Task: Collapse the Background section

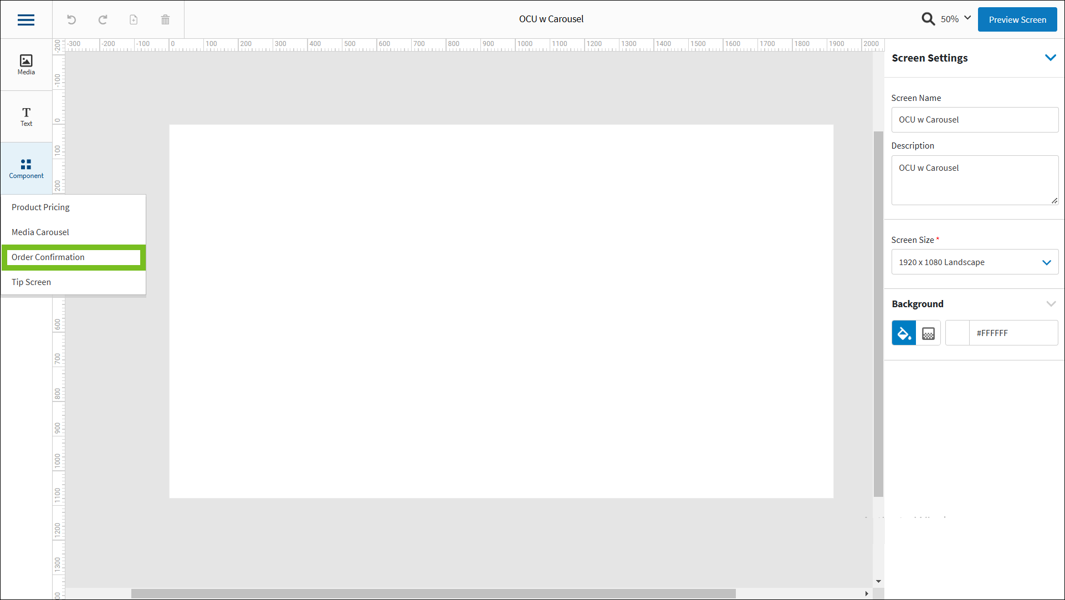Action: click(1051, 304)
